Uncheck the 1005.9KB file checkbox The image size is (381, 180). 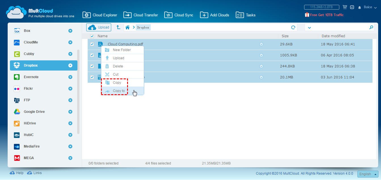point(92,55)
